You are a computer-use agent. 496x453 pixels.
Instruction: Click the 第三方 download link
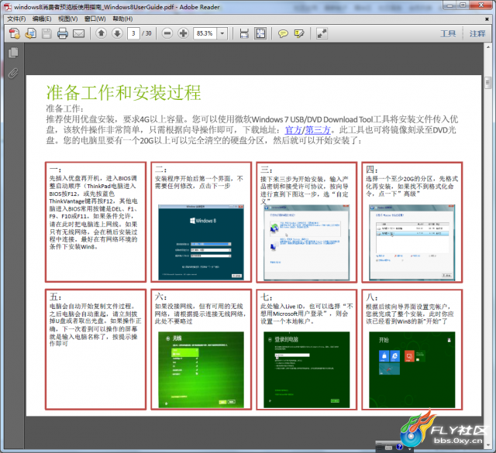[318, 130]
